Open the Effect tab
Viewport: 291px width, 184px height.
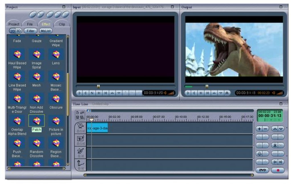click(46, 24)
